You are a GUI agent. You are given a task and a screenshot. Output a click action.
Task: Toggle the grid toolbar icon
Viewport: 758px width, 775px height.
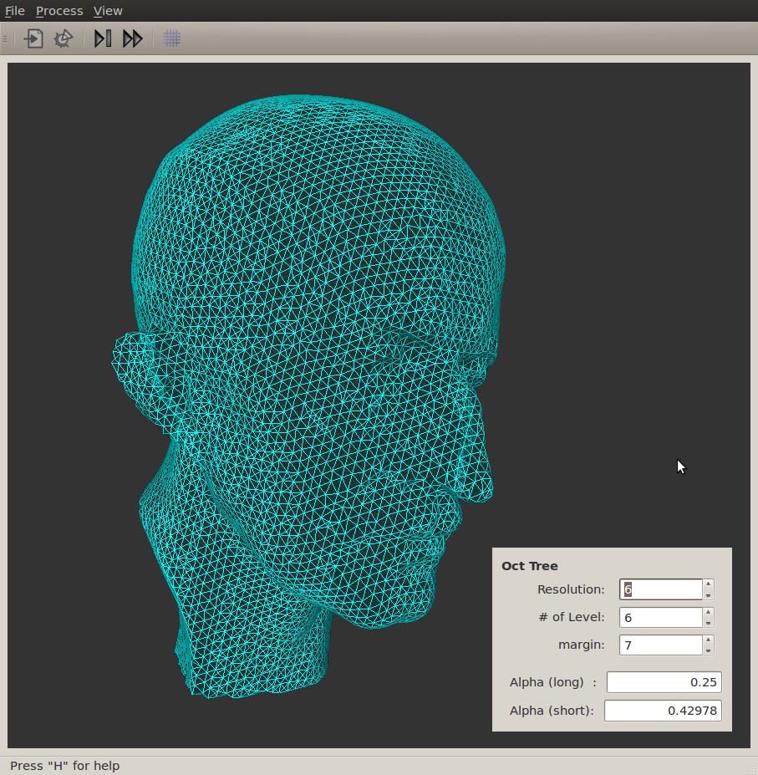[x=172, y=38]
